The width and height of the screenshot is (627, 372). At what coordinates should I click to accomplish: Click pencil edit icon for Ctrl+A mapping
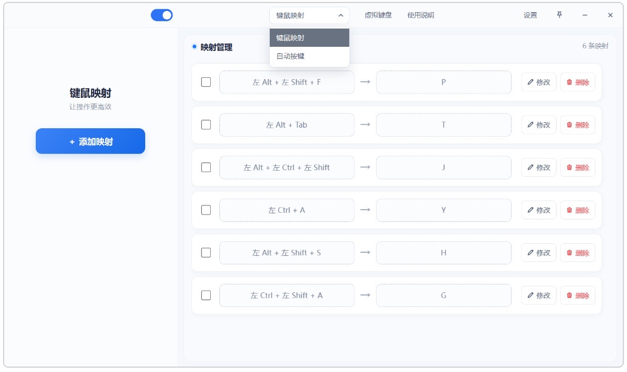[x=530, y=210]
